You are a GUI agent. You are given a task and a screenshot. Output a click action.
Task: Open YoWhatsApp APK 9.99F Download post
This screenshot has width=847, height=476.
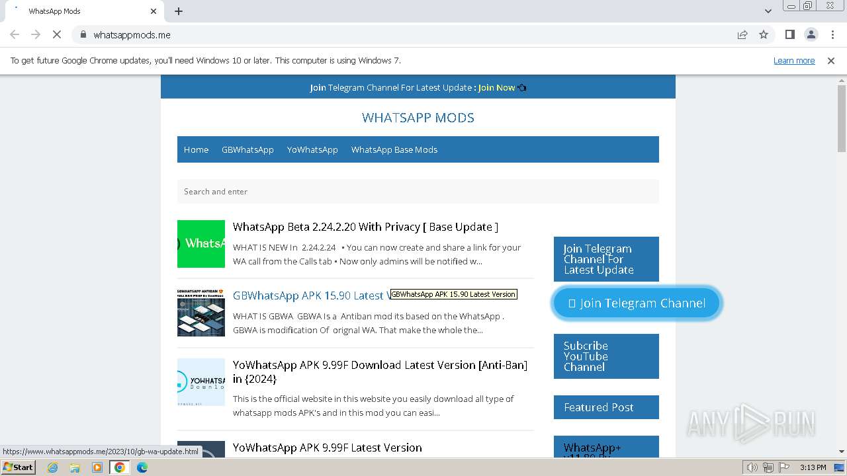tap(380, 372)
